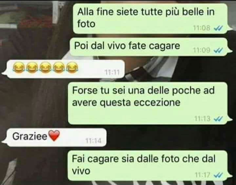The image size is (236, 185).
Task: Click the 11:11 timestamp on emoji message
Action: [112, 72]
